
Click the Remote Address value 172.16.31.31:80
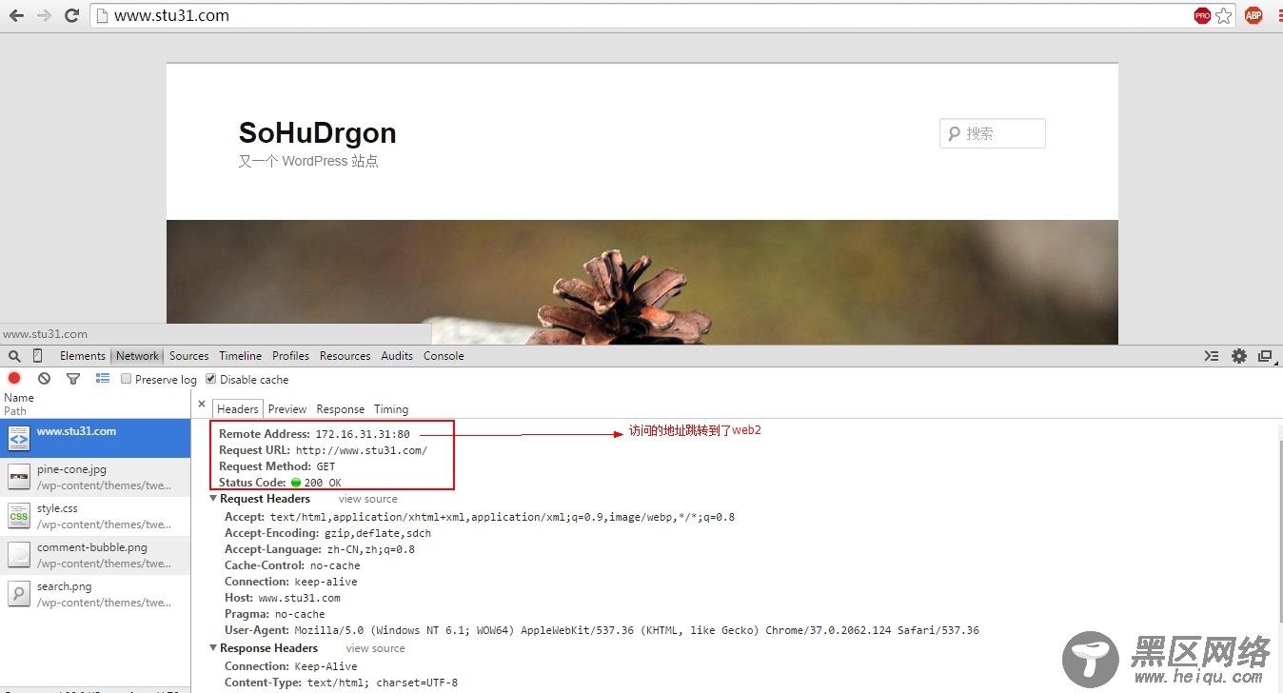click(x=363, y=434)
